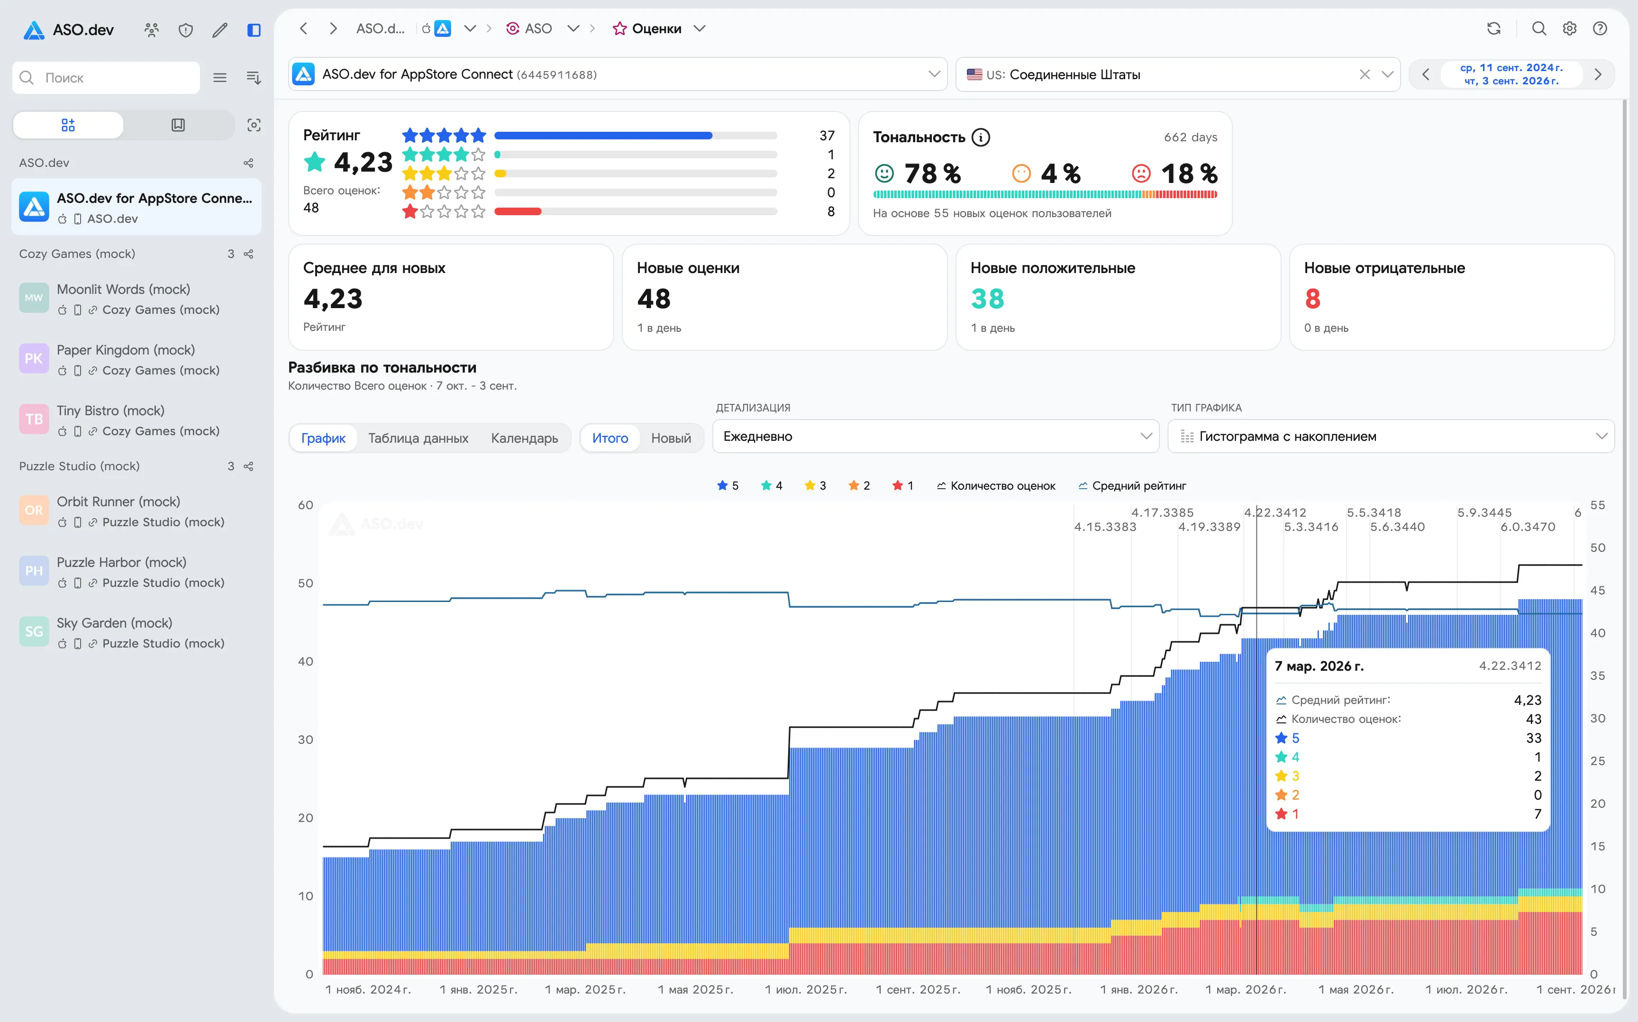Click the list view icon next to search field
Screen dimensions: 1638x1022
(x=219, y=78)
